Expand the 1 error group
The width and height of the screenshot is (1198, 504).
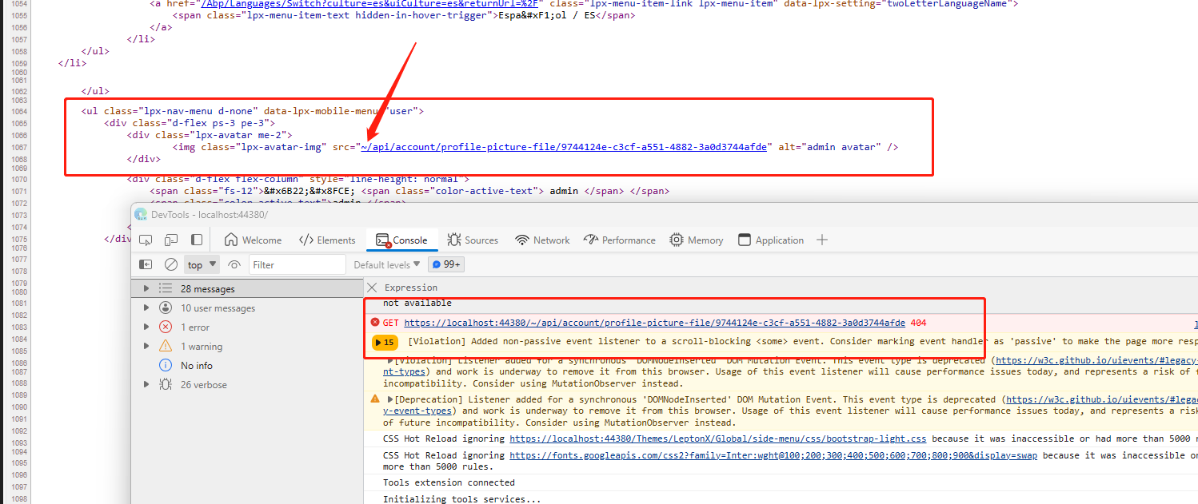[x=146, y=327]
